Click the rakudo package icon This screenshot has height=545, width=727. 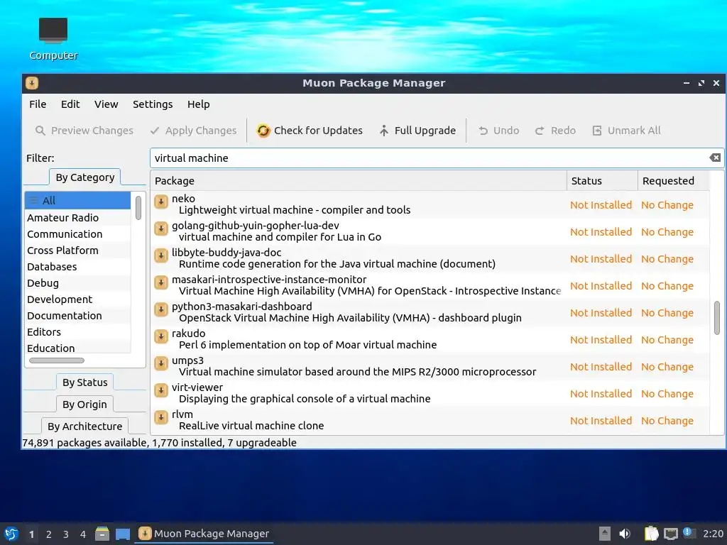pos(161,336)
